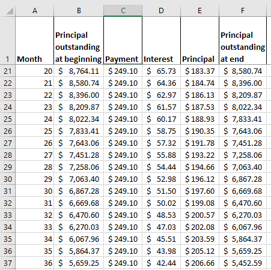Click payment $249.10 in row 21
This screenshot has width=271, height=270.
point(123,71)
